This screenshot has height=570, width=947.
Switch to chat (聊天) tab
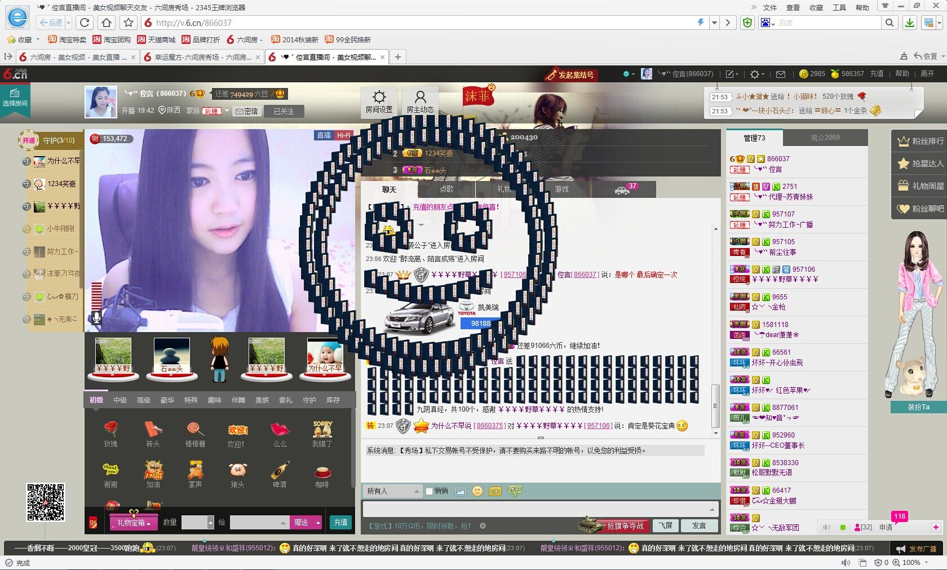click(x=389, y=189)
